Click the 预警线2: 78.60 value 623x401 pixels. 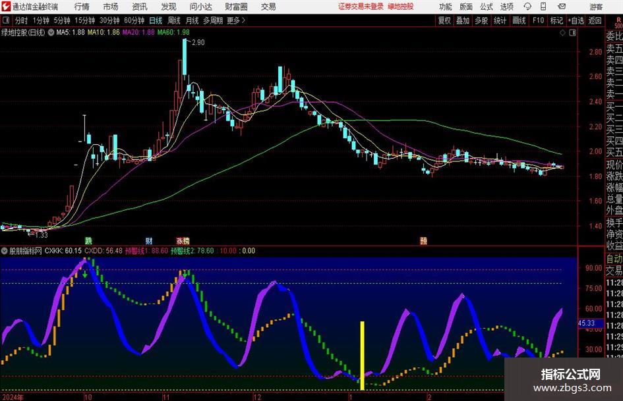[x=193, y=251]
